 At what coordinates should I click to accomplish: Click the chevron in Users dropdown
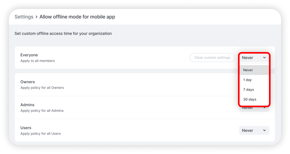264,131
